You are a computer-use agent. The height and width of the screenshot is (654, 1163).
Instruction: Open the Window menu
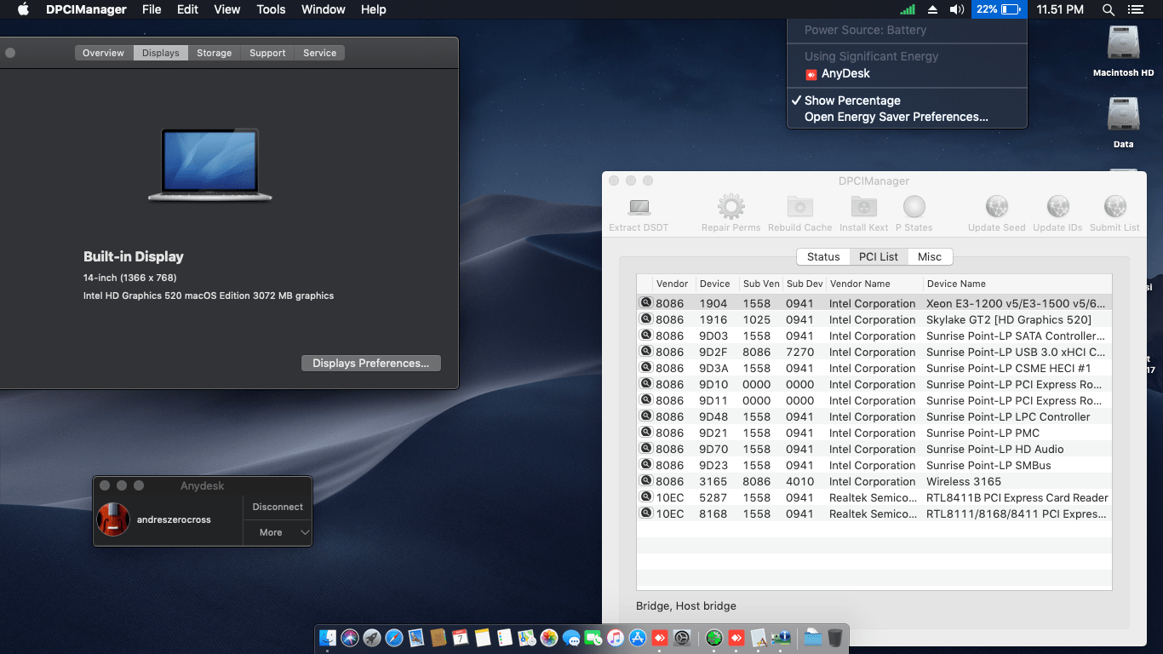point(324,9)
